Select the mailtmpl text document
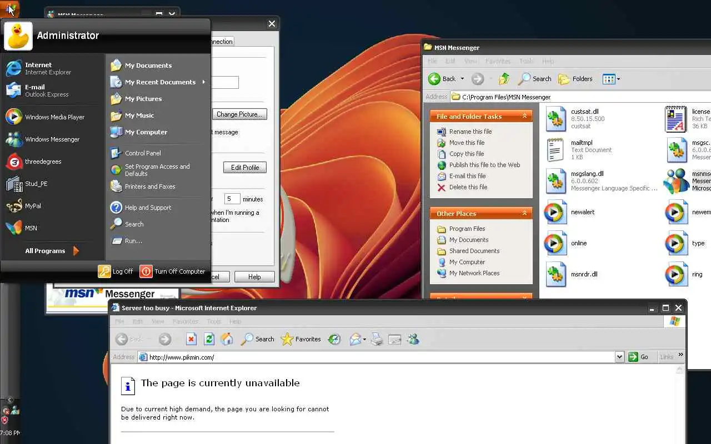Viewport: 711px width, 444px height. click(578, 150)
